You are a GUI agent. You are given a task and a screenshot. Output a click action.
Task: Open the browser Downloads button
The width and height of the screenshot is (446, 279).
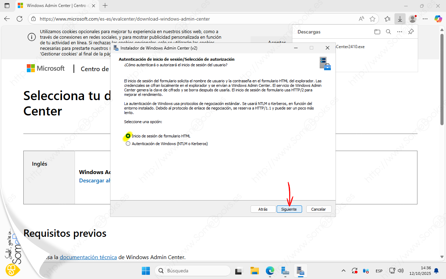coord(400,19)
